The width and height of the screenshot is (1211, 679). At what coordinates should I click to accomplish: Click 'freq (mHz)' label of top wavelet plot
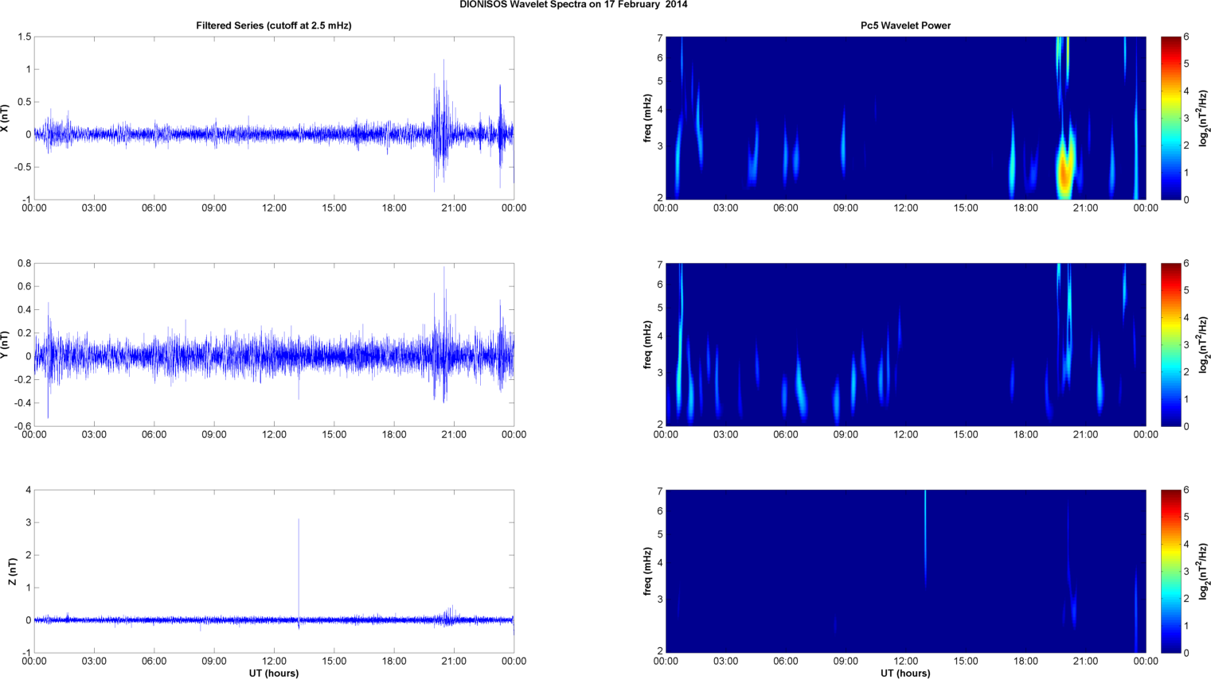coord(647,118)
